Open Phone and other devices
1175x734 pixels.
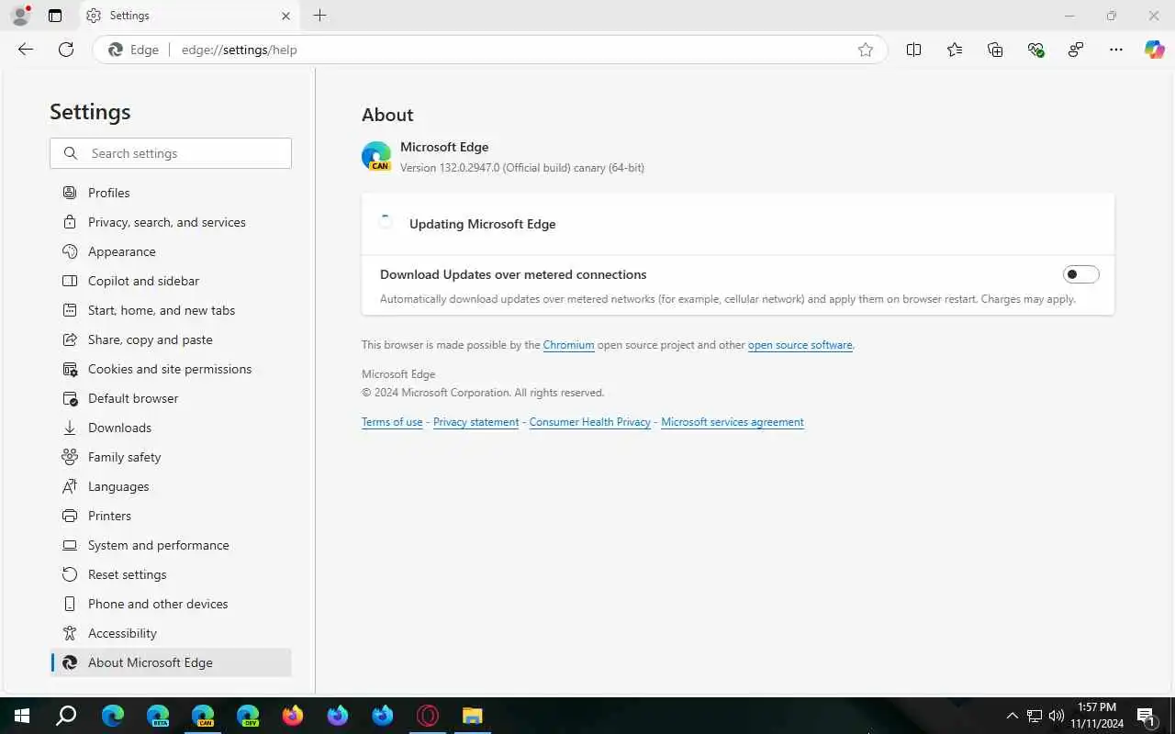click(x=171, y=604)
